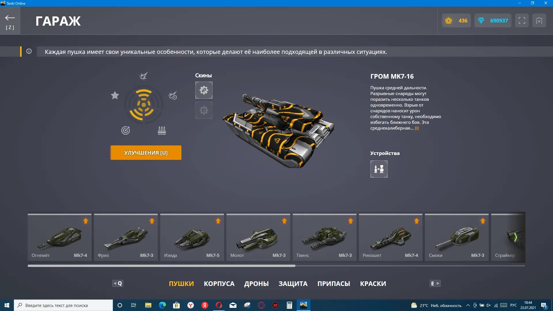Click the horizontal turret list scrollbar
This screenshot has width=553, height=311.
point(161,266)
